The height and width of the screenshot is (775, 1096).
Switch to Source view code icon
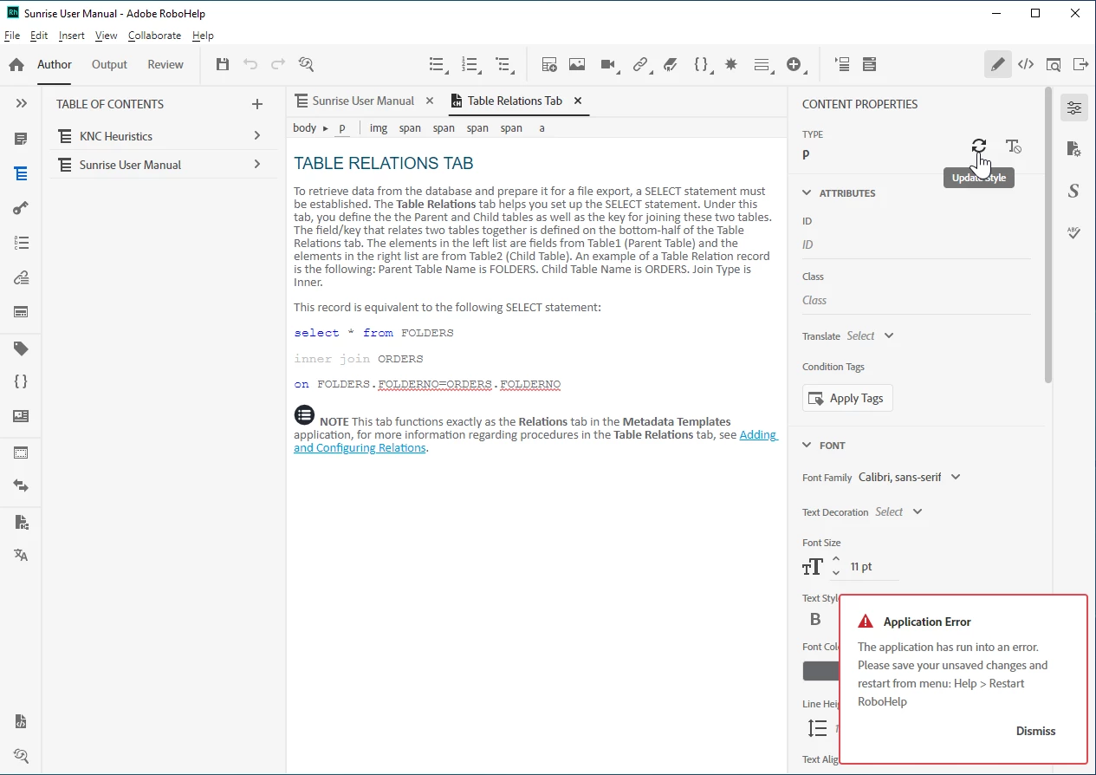[x=1026, y=64]
